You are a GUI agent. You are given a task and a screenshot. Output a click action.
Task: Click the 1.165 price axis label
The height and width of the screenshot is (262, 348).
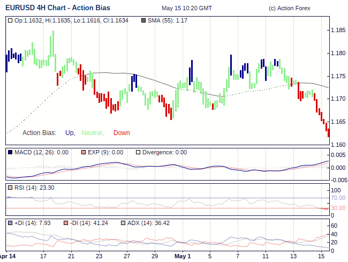[338, 122]
